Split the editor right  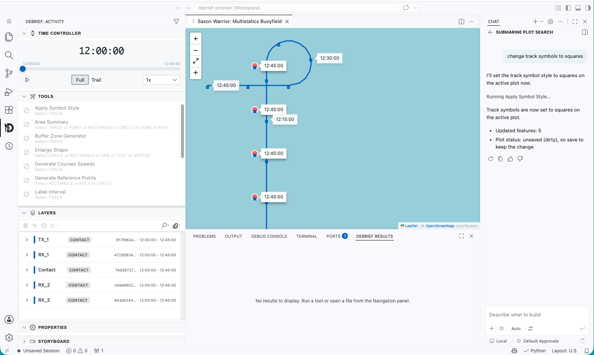461,22
